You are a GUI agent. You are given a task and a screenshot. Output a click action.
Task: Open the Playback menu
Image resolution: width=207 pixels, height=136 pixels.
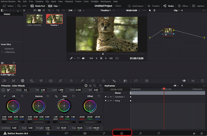69,1
